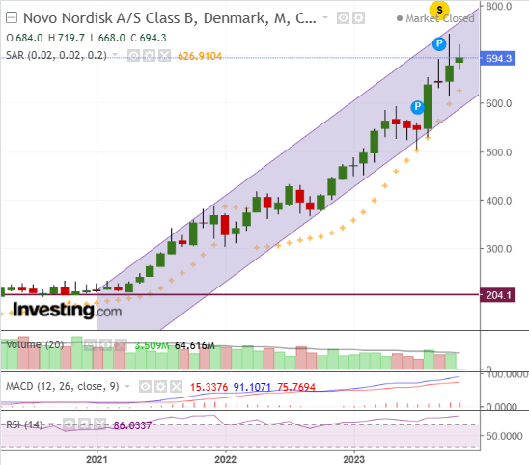This screenshot has height=465, width=529.
Task: Click the upper blue P marker near 720
Action: 439,43
